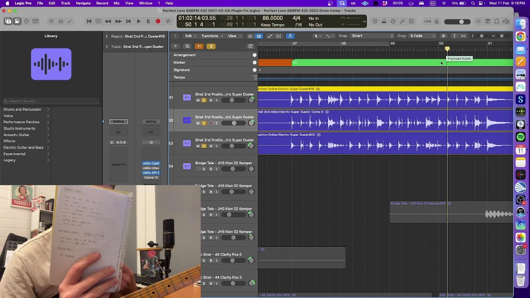Select Studio Instruments in Library
530x298 pixels.
coord(19,128)
